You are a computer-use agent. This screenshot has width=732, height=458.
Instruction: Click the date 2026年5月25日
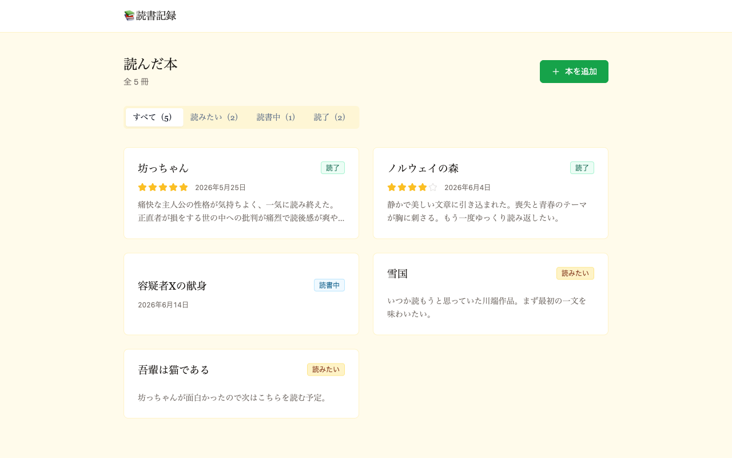(x=220, y=187)
